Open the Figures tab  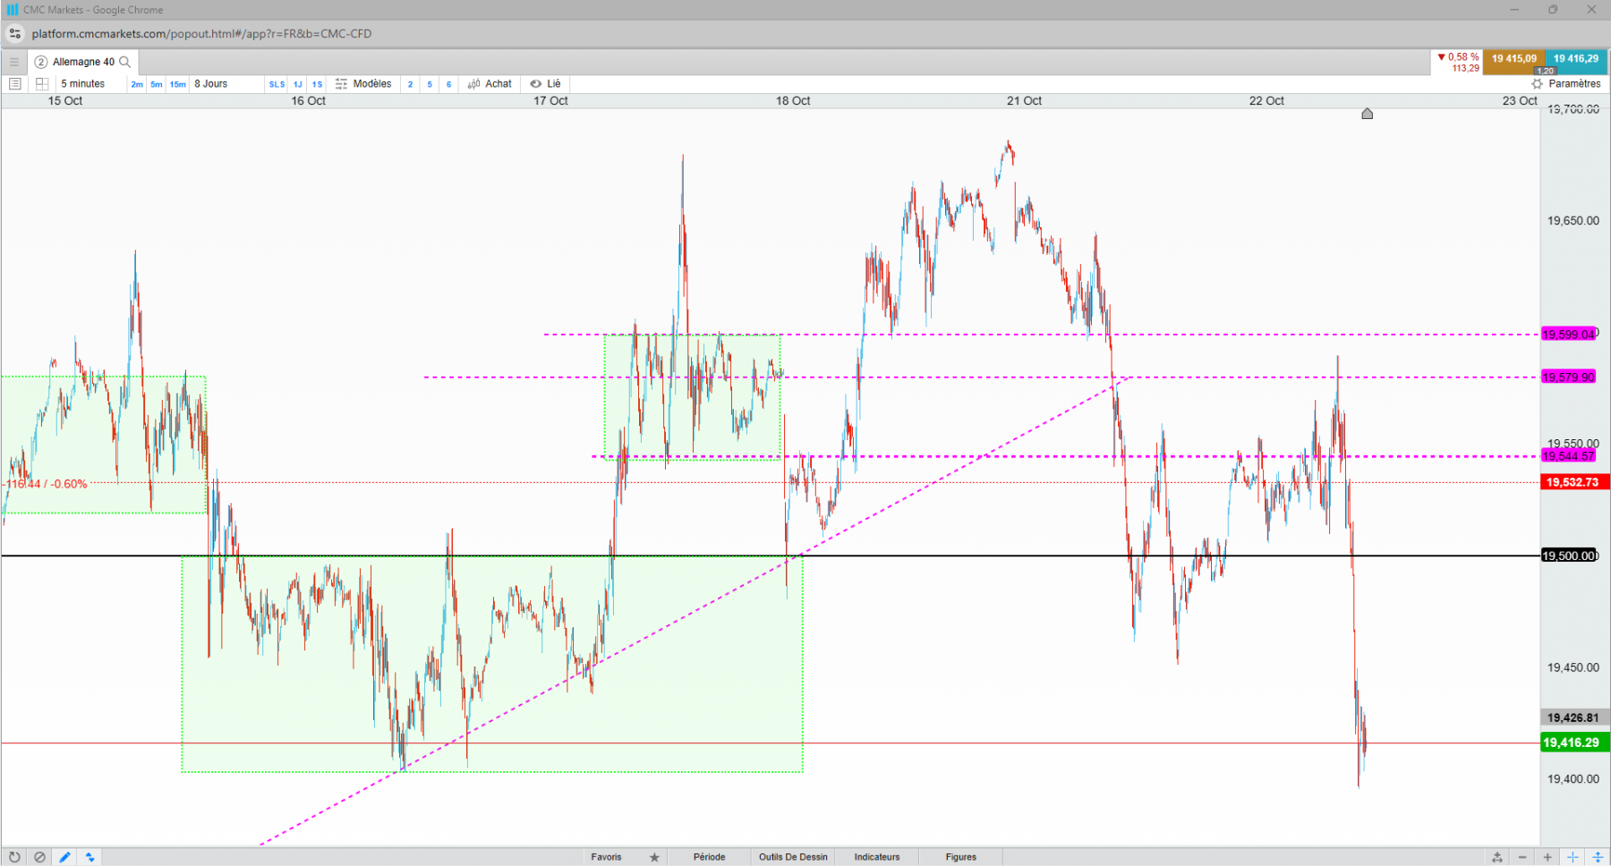(960, 857)
